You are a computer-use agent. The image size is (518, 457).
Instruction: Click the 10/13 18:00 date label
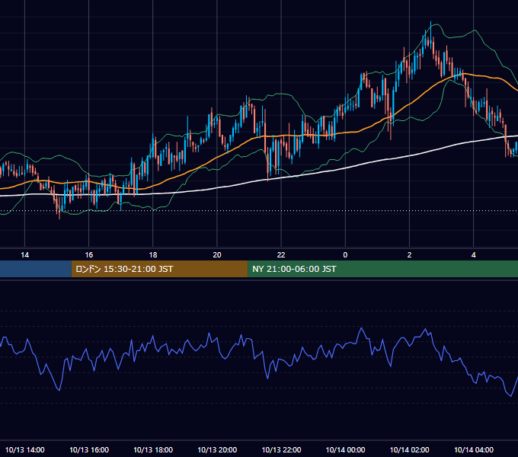(153, 449)
